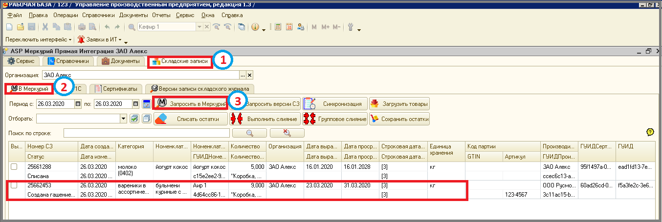
Task: Open the Операции menu
Action: 66,15
